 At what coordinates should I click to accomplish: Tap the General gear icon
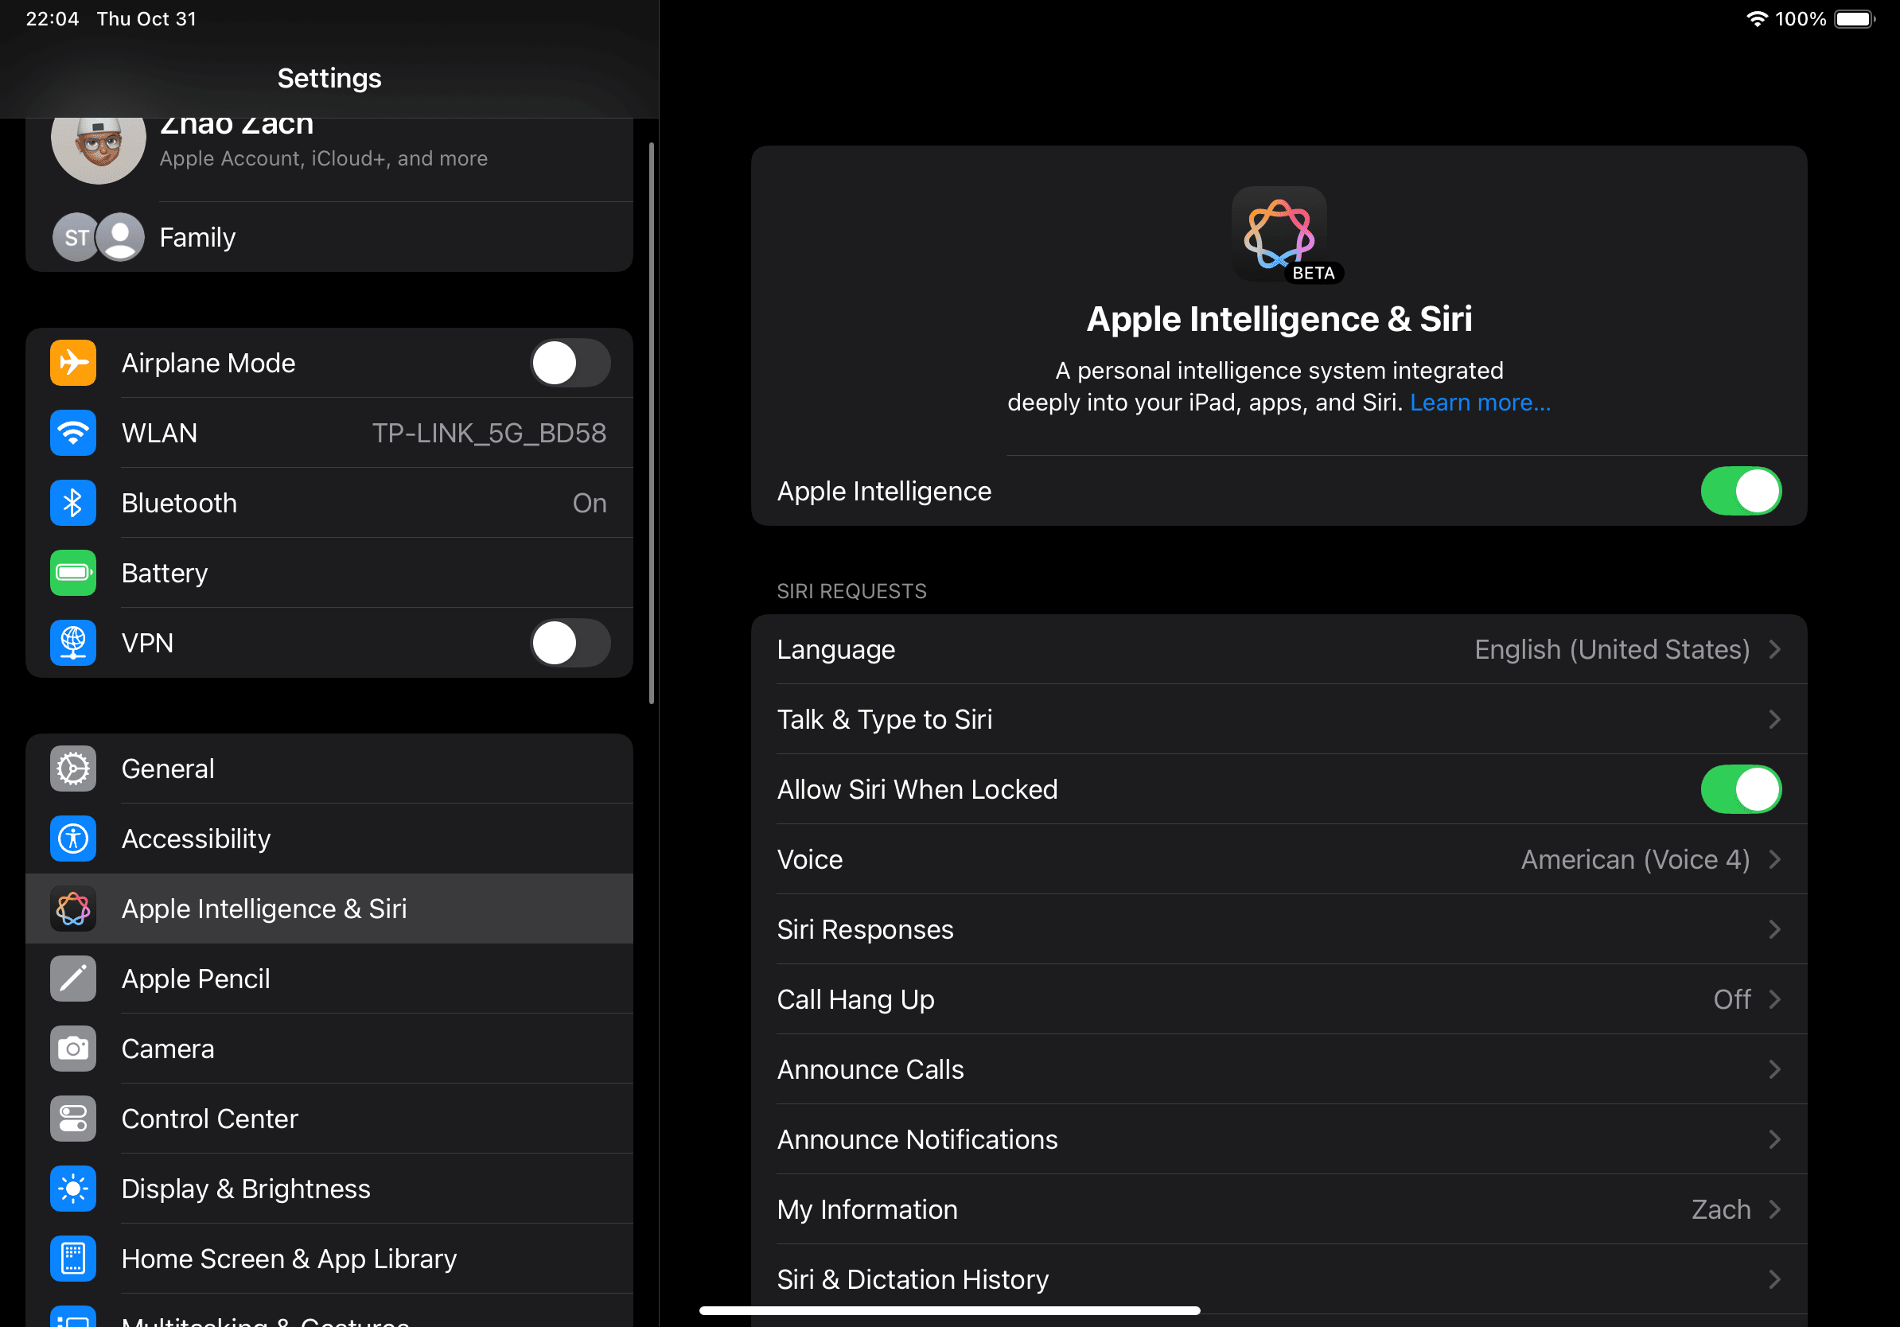(73, 769)
